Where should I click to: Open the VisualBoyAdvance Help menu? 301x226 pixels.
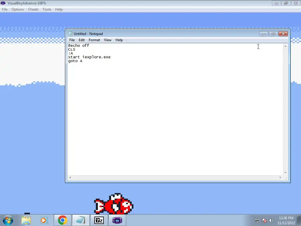[x=59, y=9]
